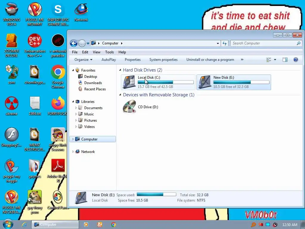Select the zom desktop icon
This screenshot has width=305, height=229.
[x=12, y=75]
